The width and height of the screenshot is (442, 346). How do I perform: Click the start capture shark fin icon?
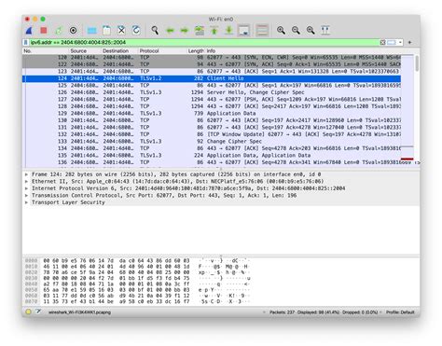coord(29,30)
